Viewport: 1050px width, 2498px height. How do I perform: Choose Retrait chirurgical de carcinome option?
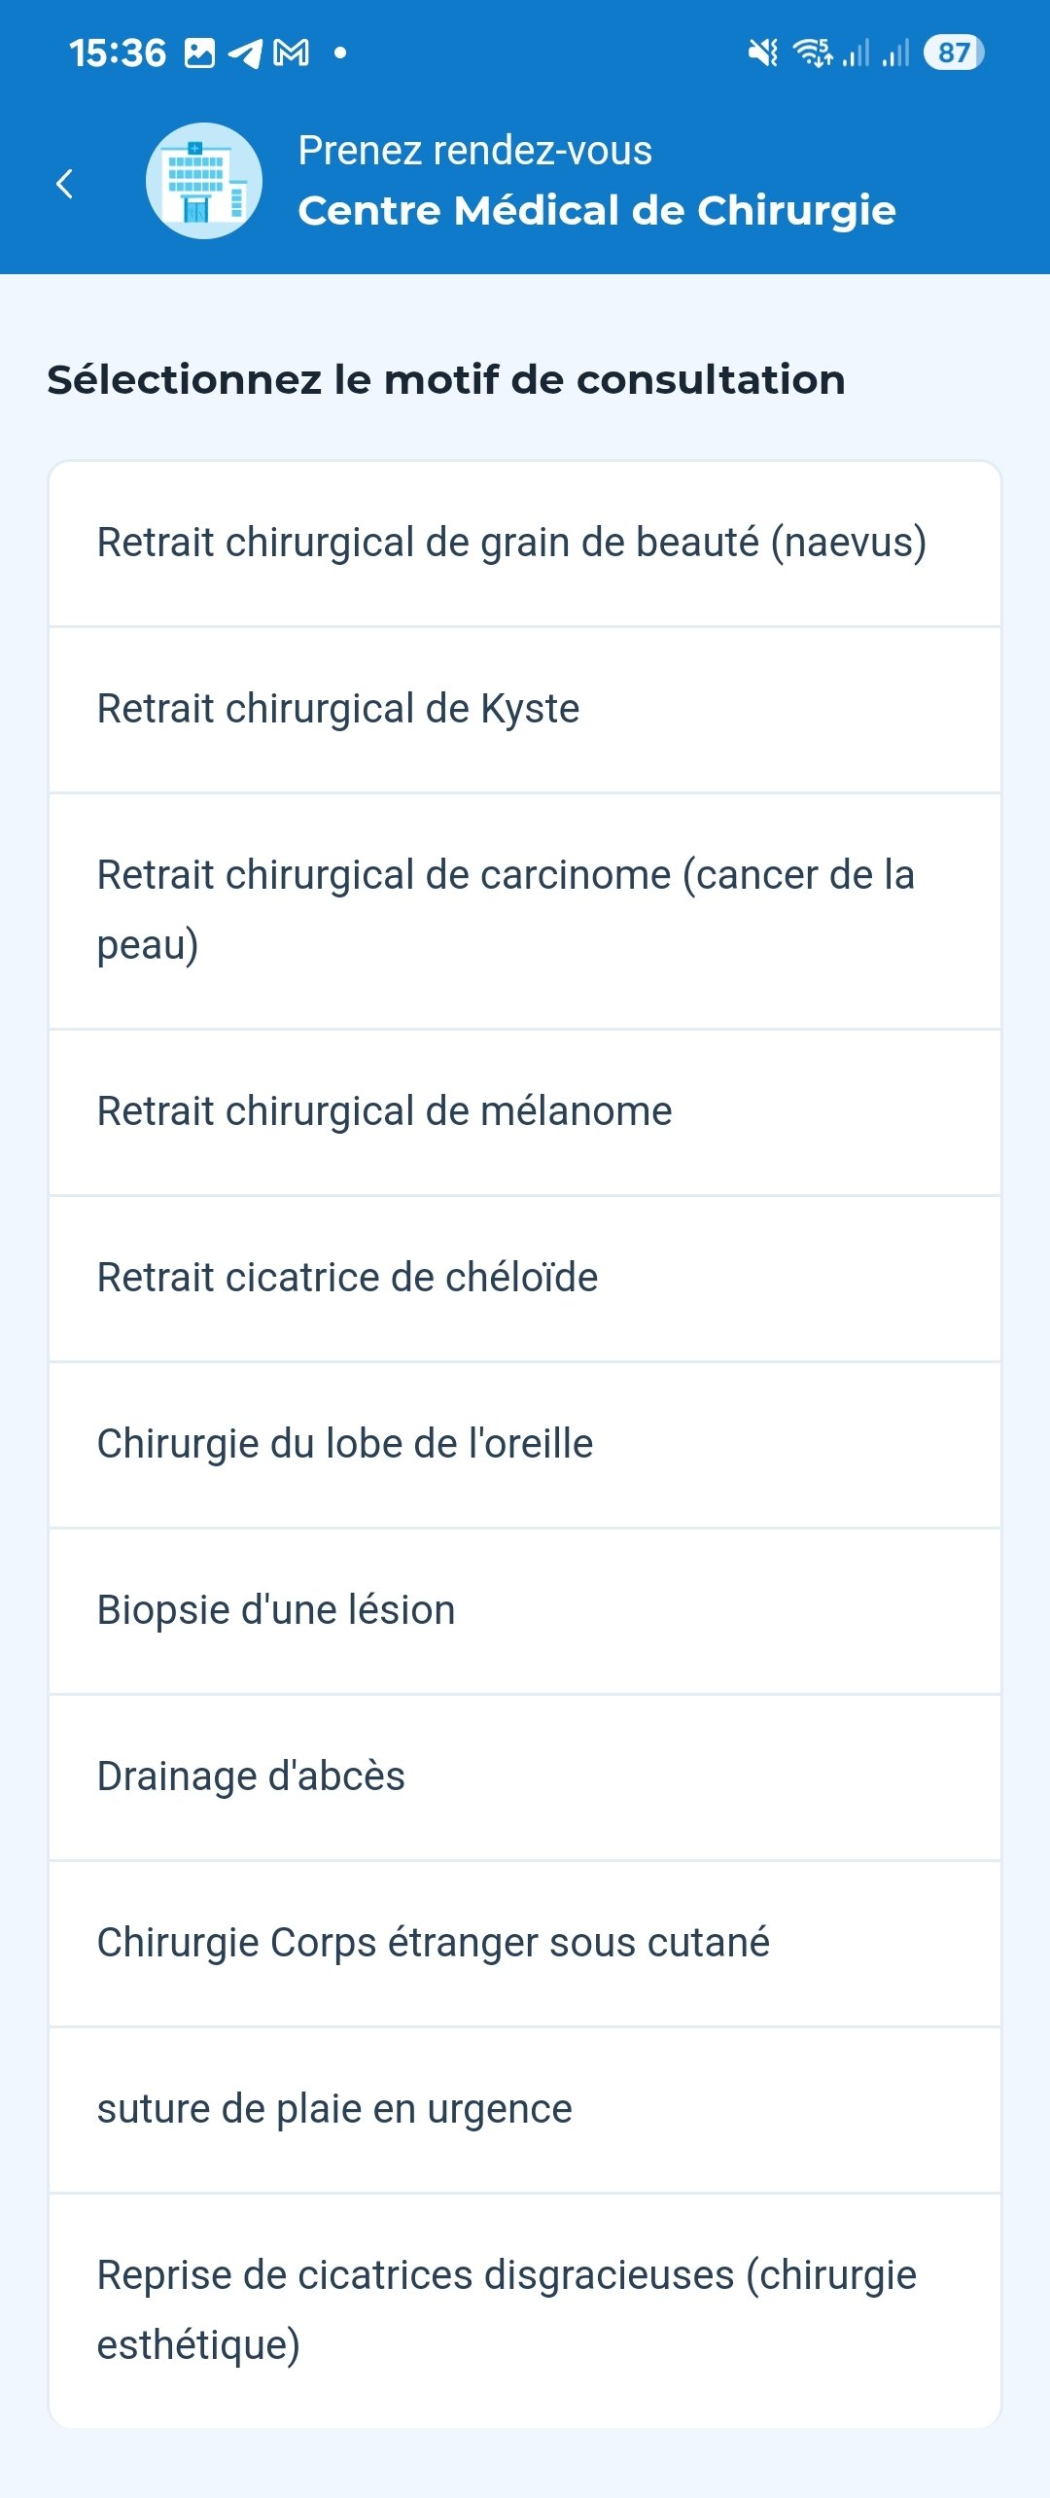[x=525, y=911]
